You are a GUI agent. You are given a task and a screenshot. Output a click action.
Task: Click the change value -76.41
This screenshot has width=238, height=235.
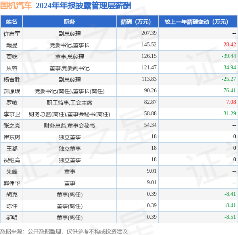click(228, 90)
